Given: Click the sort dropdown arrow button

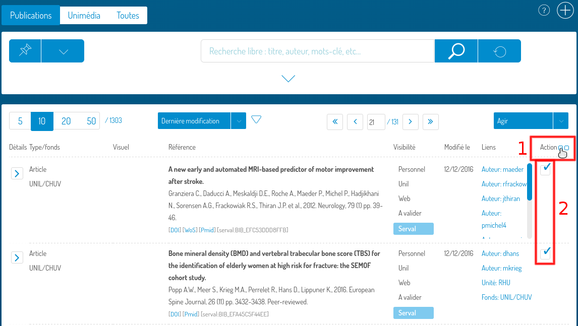Looking at the screenshot, I should (239, 121).
